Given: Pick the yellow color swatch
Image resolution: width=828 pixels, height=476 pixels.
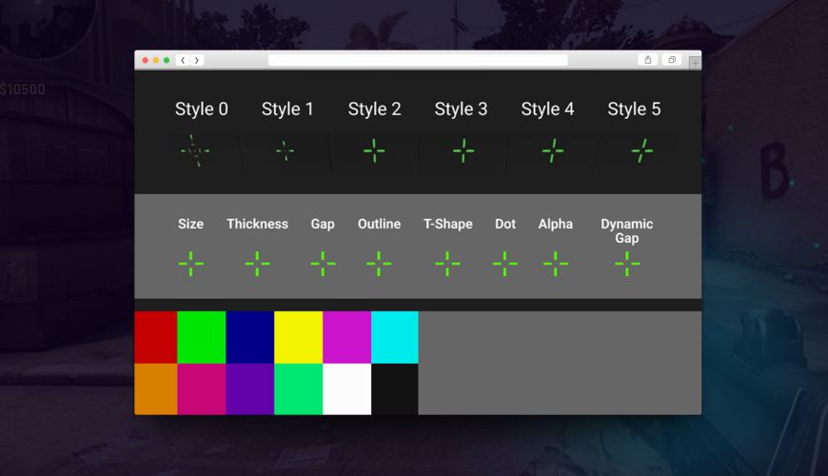Looking at the screenshot, I should pos(298,337).
